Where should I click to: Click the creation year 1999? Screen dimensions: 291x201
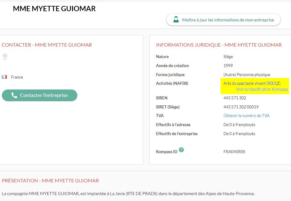pyautogui.click(x=228, y=66)
